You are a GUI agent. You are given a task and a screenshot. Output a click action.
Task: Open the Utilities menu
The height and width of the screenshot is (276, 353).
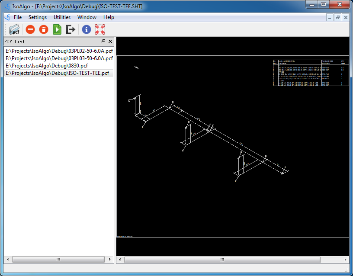tap(62, 17)
